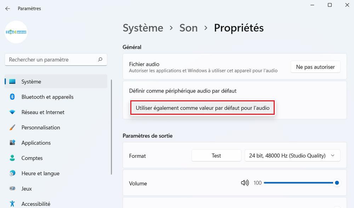The width and height of the screenshot is (354, 208).
Task: Click the speaker icon next to Volume
Action: (245, 183)
